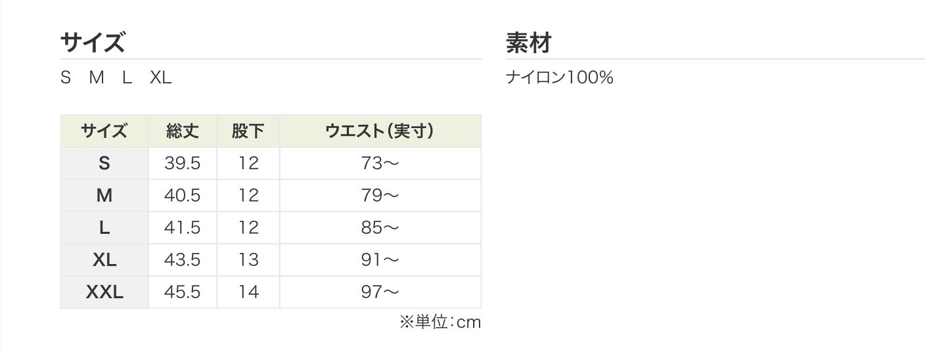
Task: Select the M size row label
Action: (x=104, y=196)
